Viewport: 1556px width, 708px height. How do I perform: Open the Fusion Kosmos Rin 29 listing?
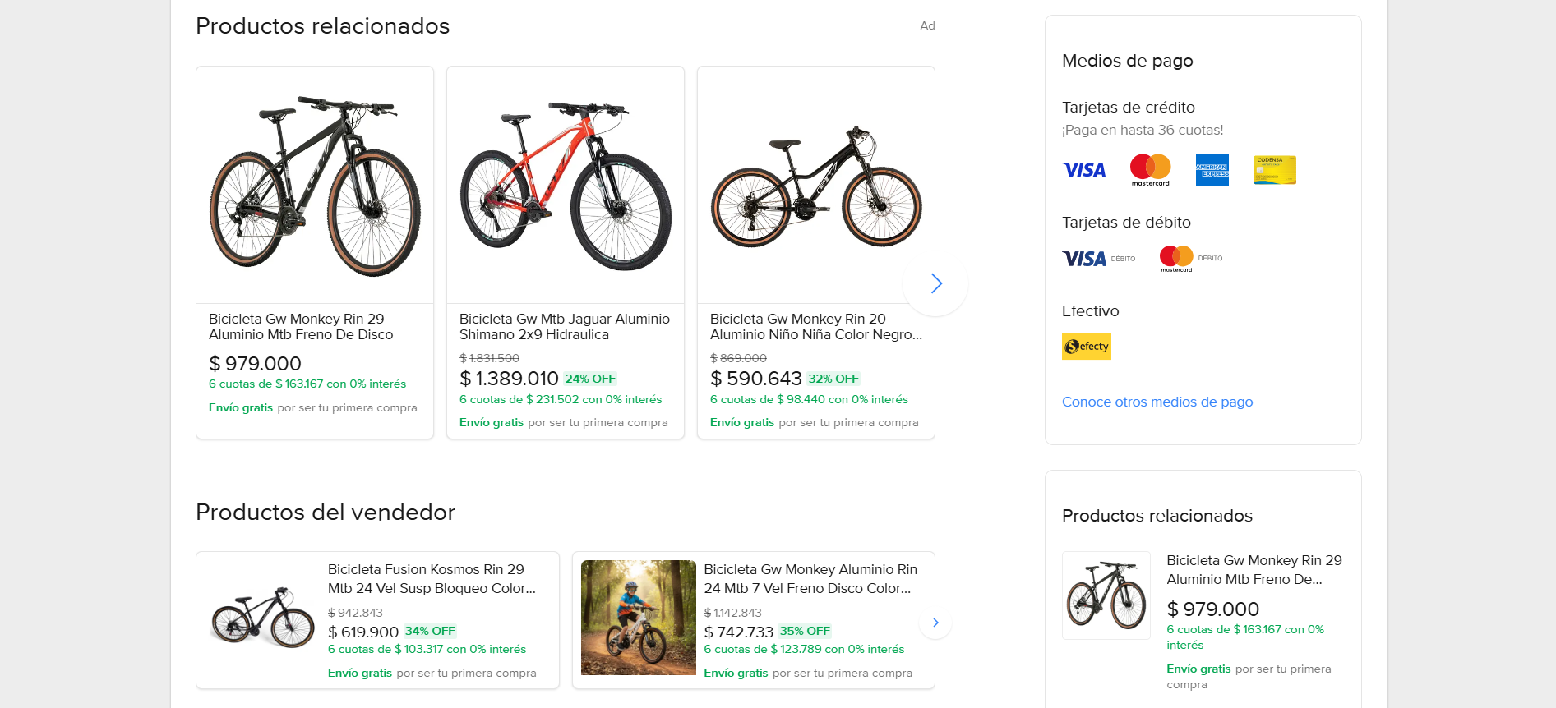432,579
